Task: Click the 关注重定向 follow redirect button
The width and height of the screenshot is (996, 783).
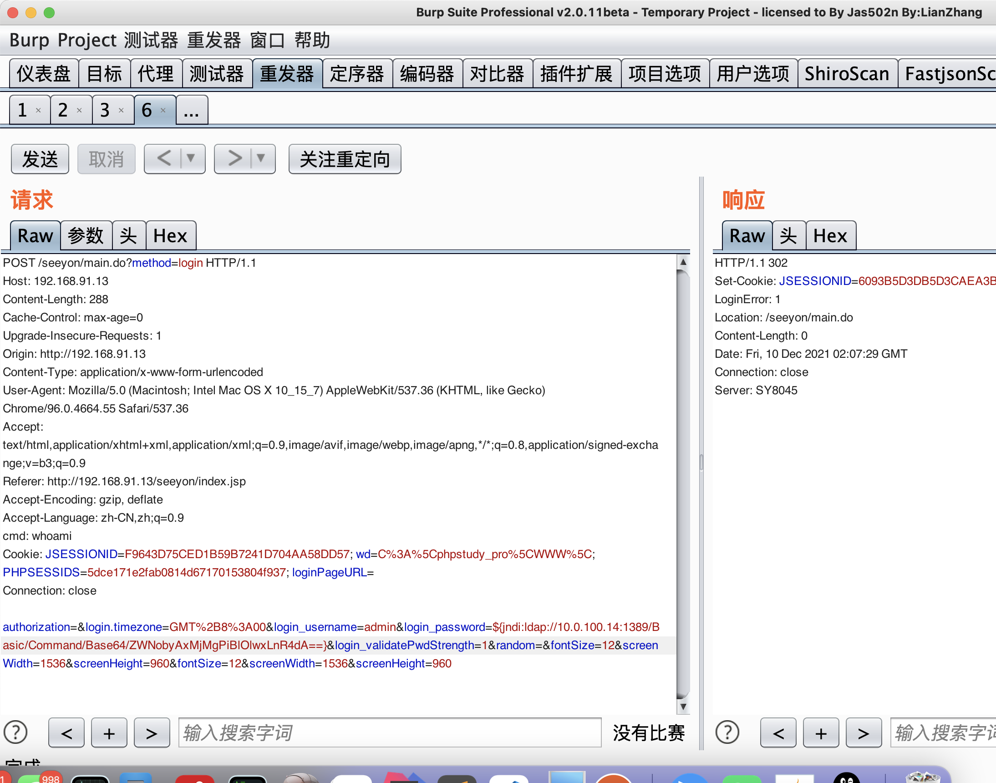Action: (x=345, y=159)
